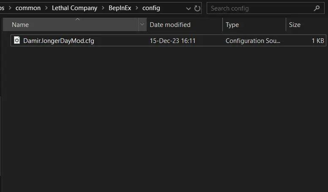Viewport: 328px width, 192px height.
Task: Navigate to the common breadcrumb folder
Action: click(x=28, y=8)
